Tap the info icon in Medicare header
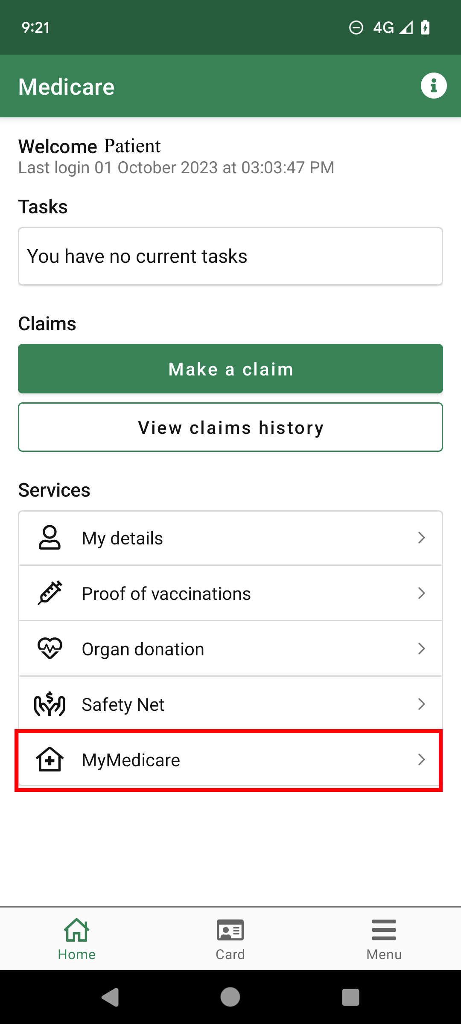 (434, 86)
